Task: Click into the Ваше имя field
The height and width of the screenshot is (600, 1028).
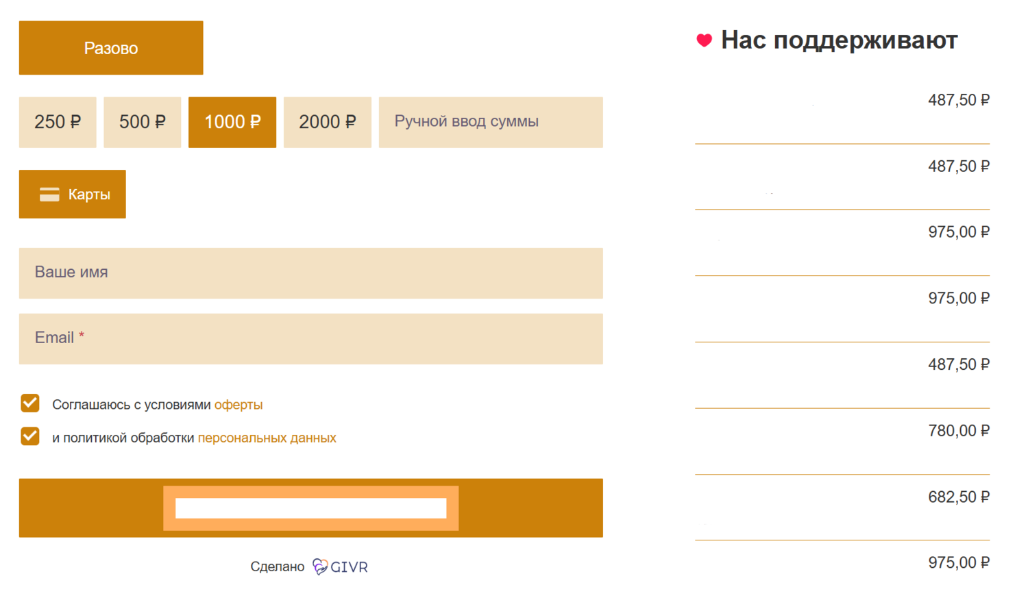Action: (310, 273)
